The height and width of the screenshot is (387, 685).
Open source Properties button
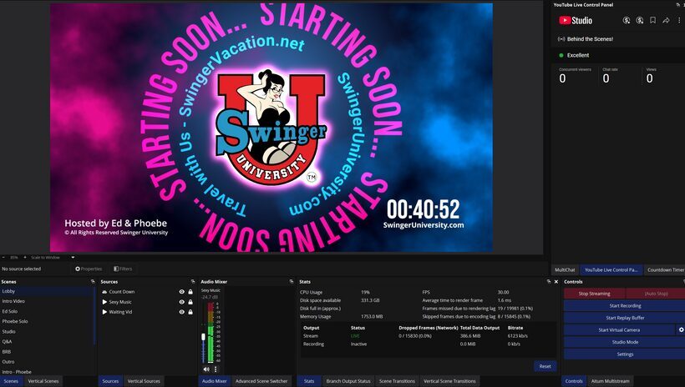click(89, 269)
